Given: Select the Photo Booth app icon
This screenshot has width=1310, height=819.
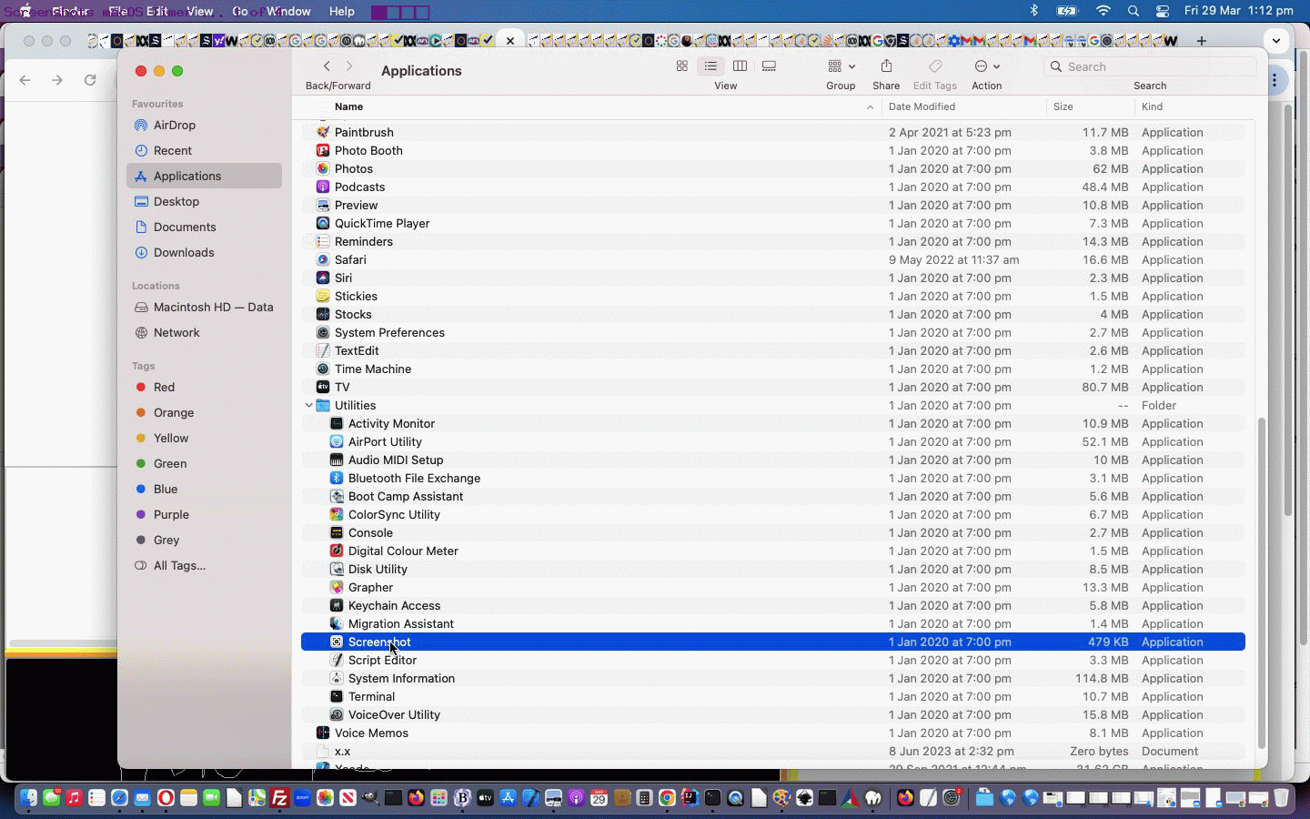Looking at the screenshot, I should (x=322, y=150).
